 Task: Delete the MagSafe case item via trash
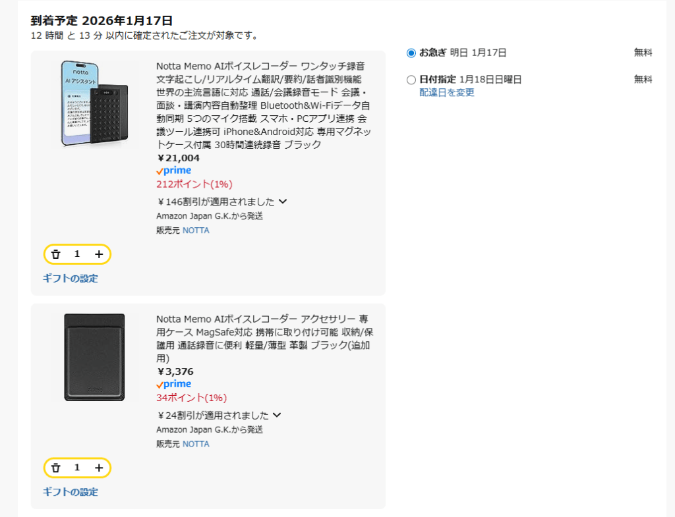coord(56,468)
